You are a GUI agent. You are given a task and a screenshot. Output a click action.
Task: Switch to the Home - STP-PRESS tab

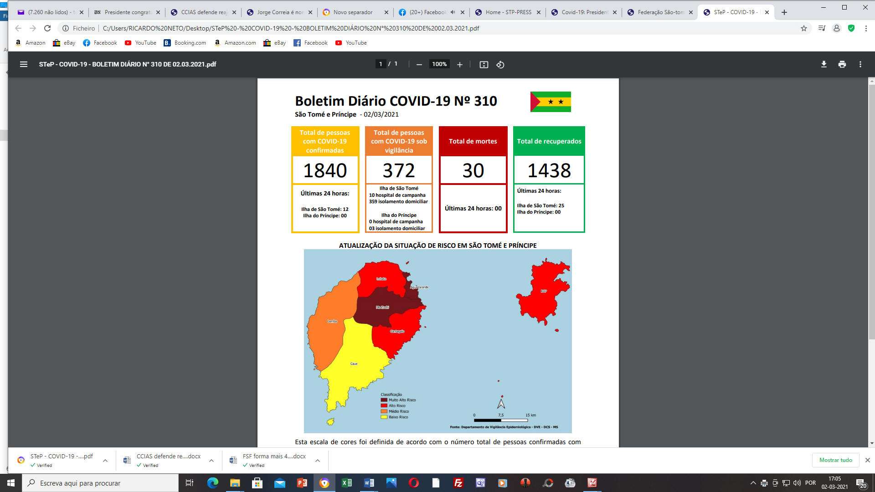(508, 12)
